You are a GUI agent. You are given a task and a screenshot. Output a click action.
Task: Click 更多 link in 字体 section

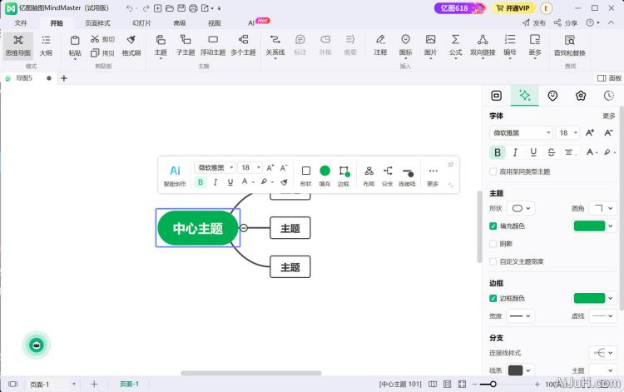tap(608, 116)
